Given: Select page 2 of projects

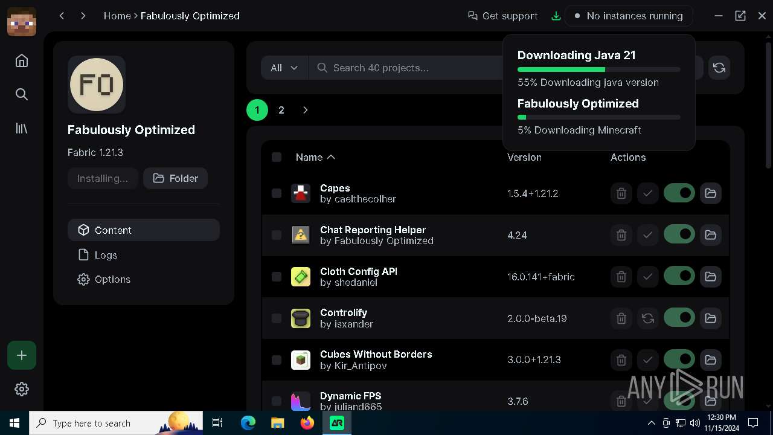Looking at the screenshot, I should [281, 110].
